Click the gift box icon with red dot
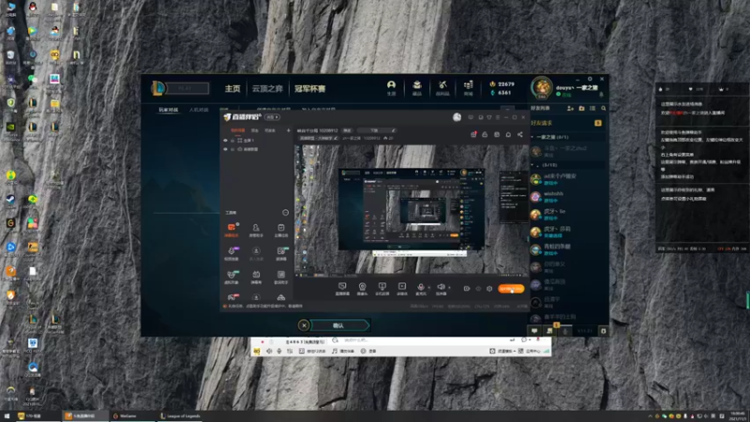 [x=473, y=134]
